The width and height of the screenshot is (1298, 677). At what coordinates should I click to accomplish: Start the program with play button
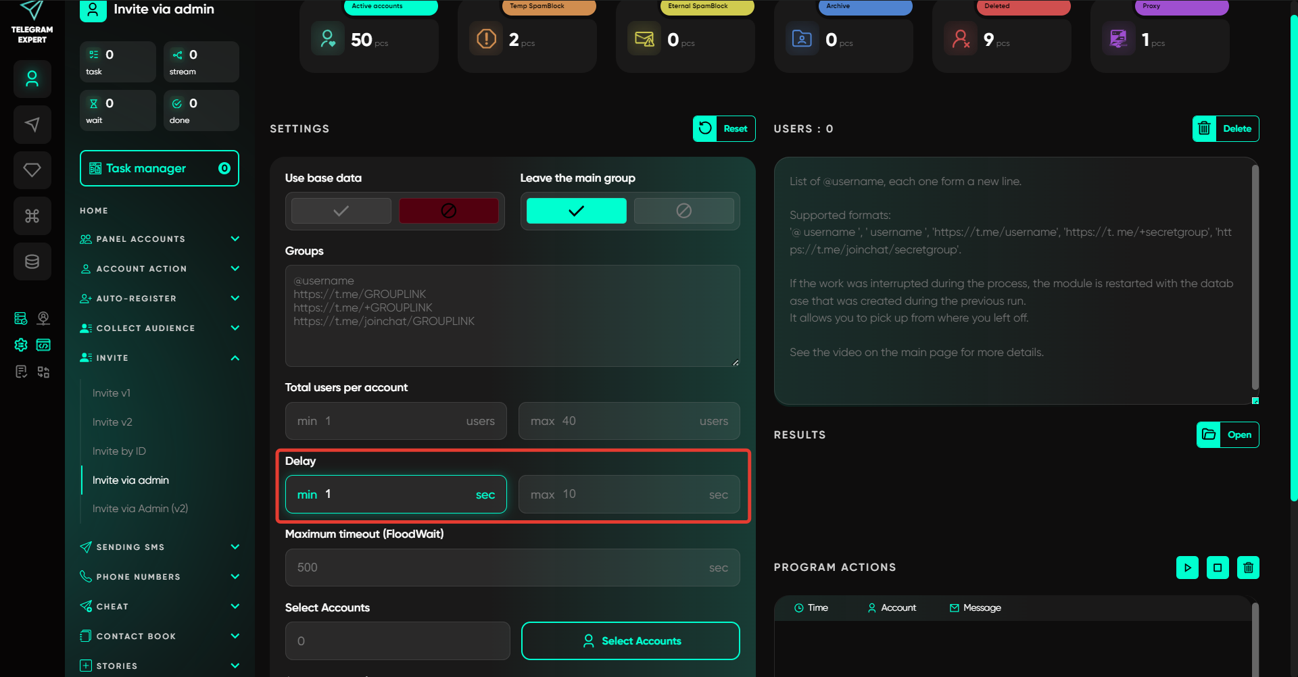pos(1187,568)
